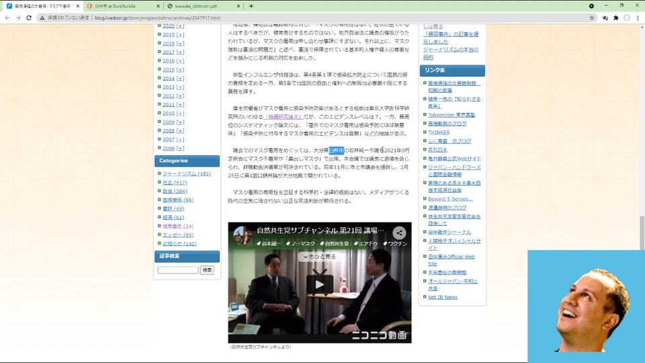This screenshot has width=645, height=363.
Task: Bookmark this page with the star icon
Action: point(592,17)
